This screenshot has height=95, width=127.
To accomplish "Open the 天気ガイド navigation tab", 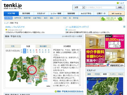I will [41, 13].
